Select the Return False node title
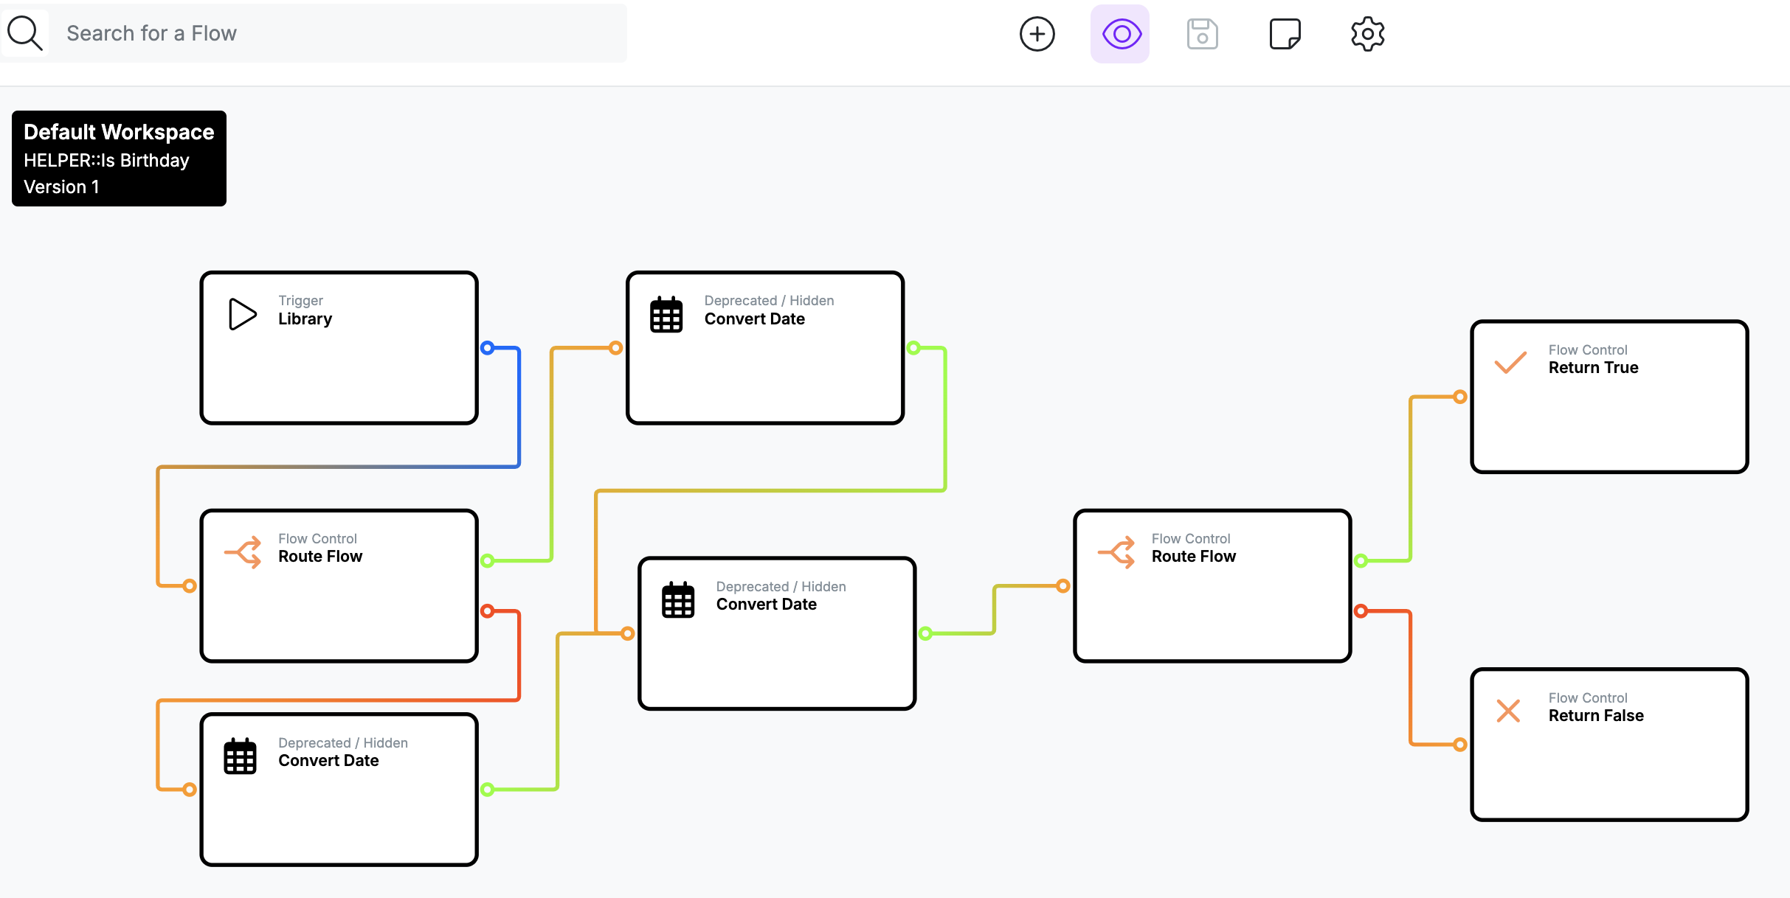The width and height of the screenshot is (1790, 898). (1596, 716)
